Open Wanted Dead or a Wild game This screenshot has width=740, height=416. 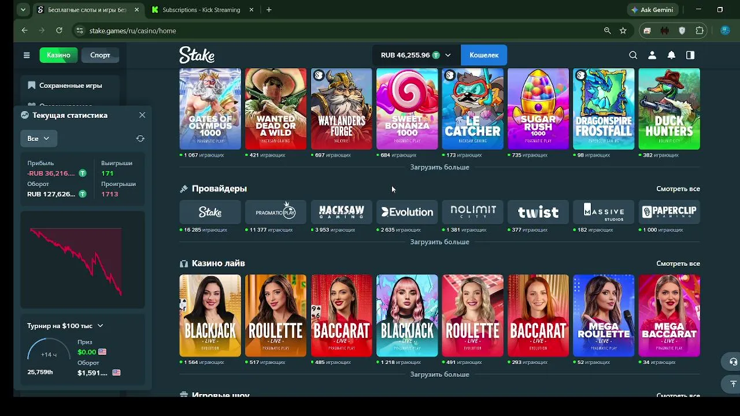click(276, 109)
